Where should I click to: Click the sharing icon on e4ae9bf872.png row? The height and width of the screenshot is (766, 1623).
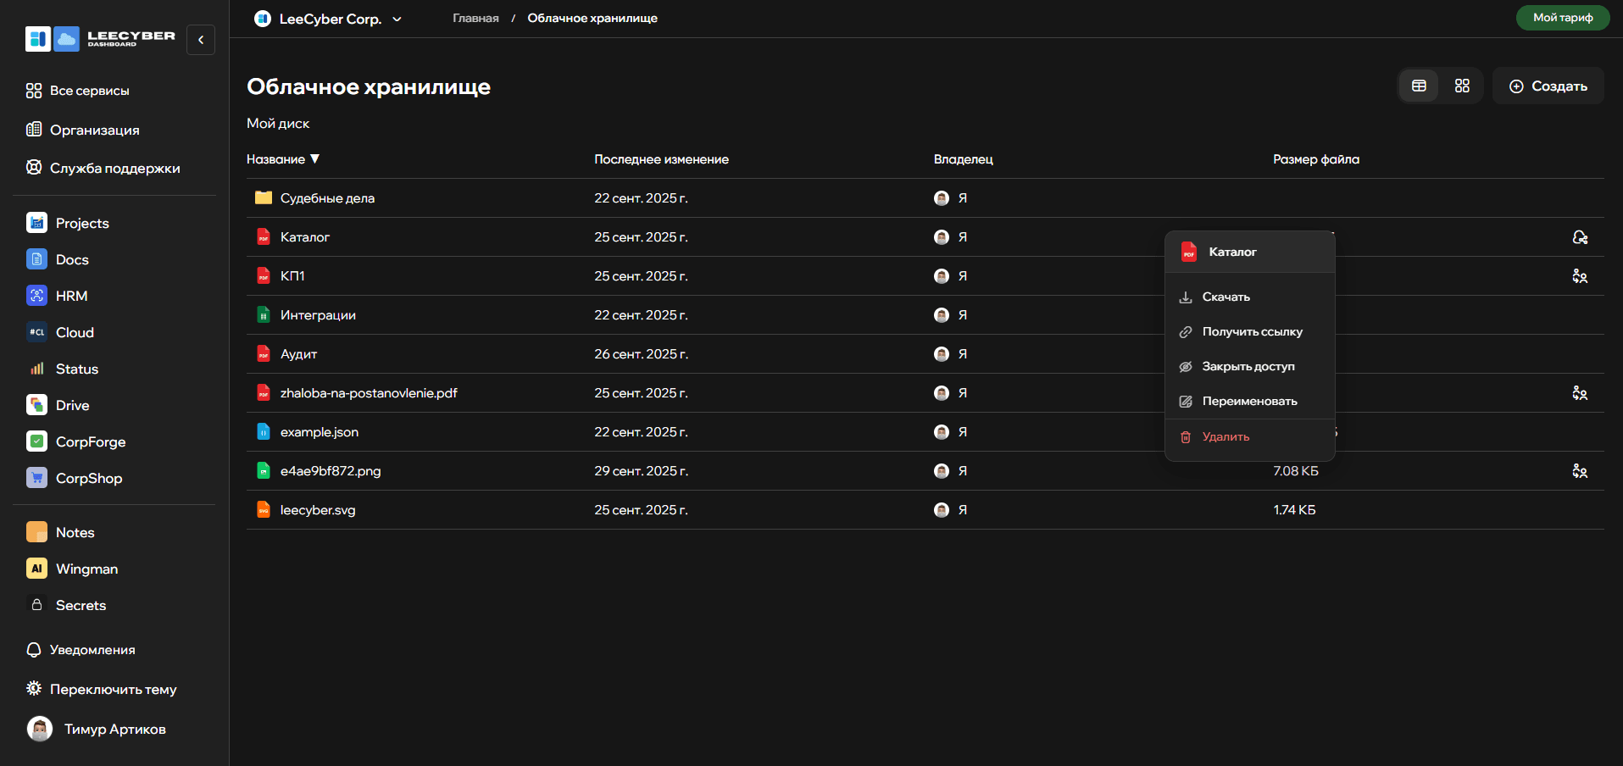click(1579, 471)
